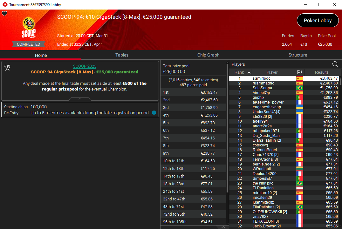
Task: Open the Structure tab
Action: [298, 55]
